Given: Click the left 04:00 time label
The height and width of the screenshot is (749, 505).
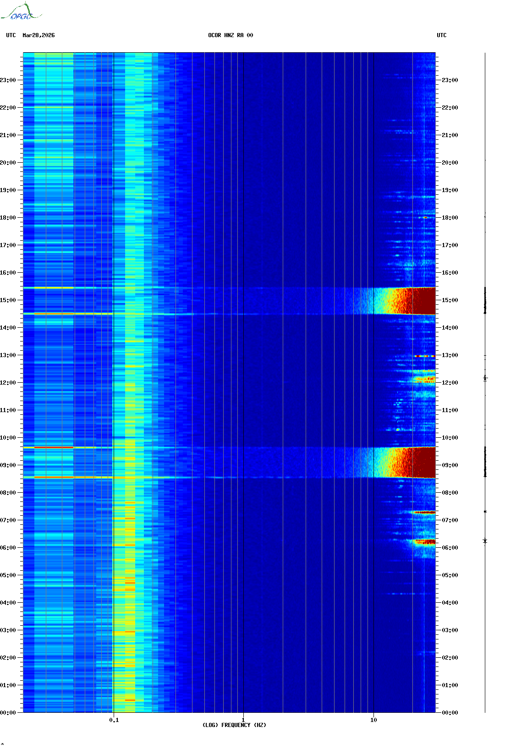Looking at the screenshot, I should tap(8, 603).
